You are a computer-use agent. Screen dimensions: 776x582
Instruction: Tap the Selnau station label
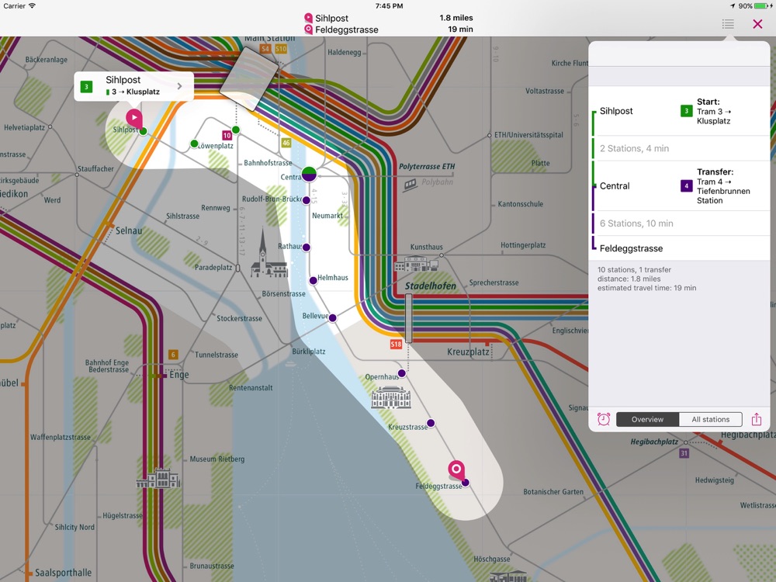pyautogui.click(x=129, y=230)
